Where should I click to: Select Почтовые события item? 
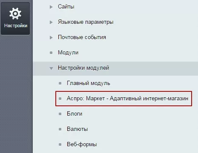[x=82, y=37]
